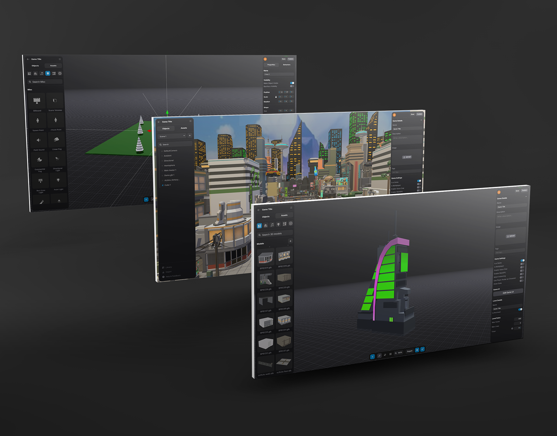Select 'Main Avatar 1' in middle window object list
This screenshot has height=436, width=557.
pyautogui.click(x=170, y=170)
